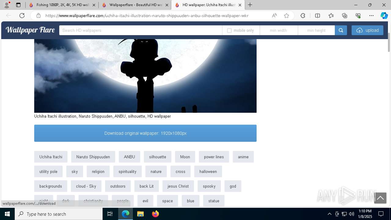This screenshot has width=391, height=220.
Task: Open Edge Settings and more menu
Action: (371, 16)
